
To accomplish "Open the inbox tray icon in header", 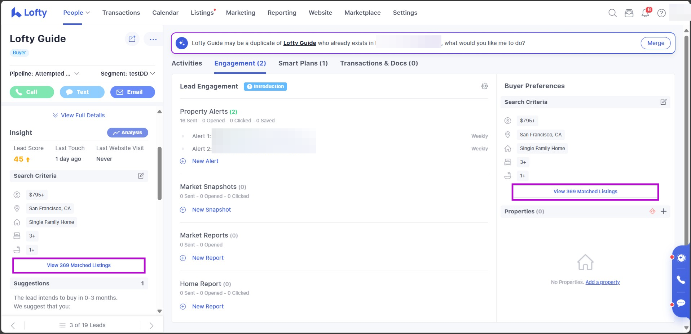I will (x=629, y=13).
